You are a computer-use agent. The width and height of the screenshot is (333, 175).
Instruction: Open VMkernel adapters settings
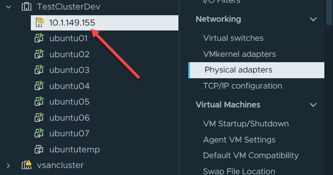(239, 54)
